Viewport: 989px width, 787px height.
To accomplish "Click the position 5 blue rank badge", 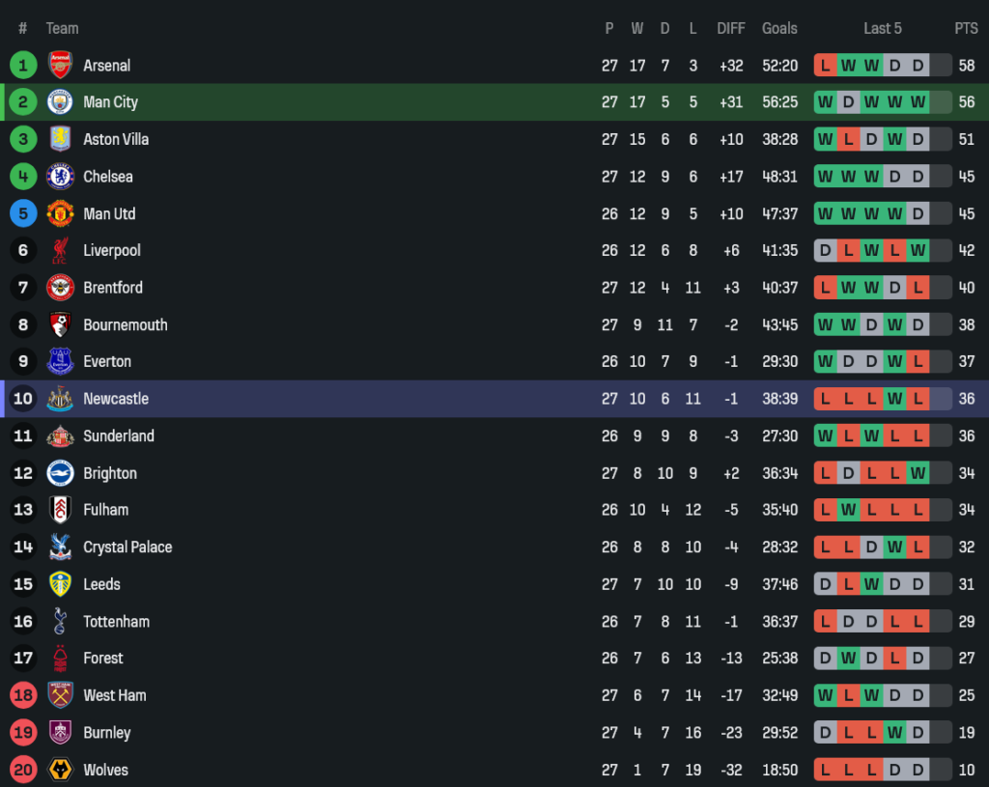I will [x=23, y=213].
